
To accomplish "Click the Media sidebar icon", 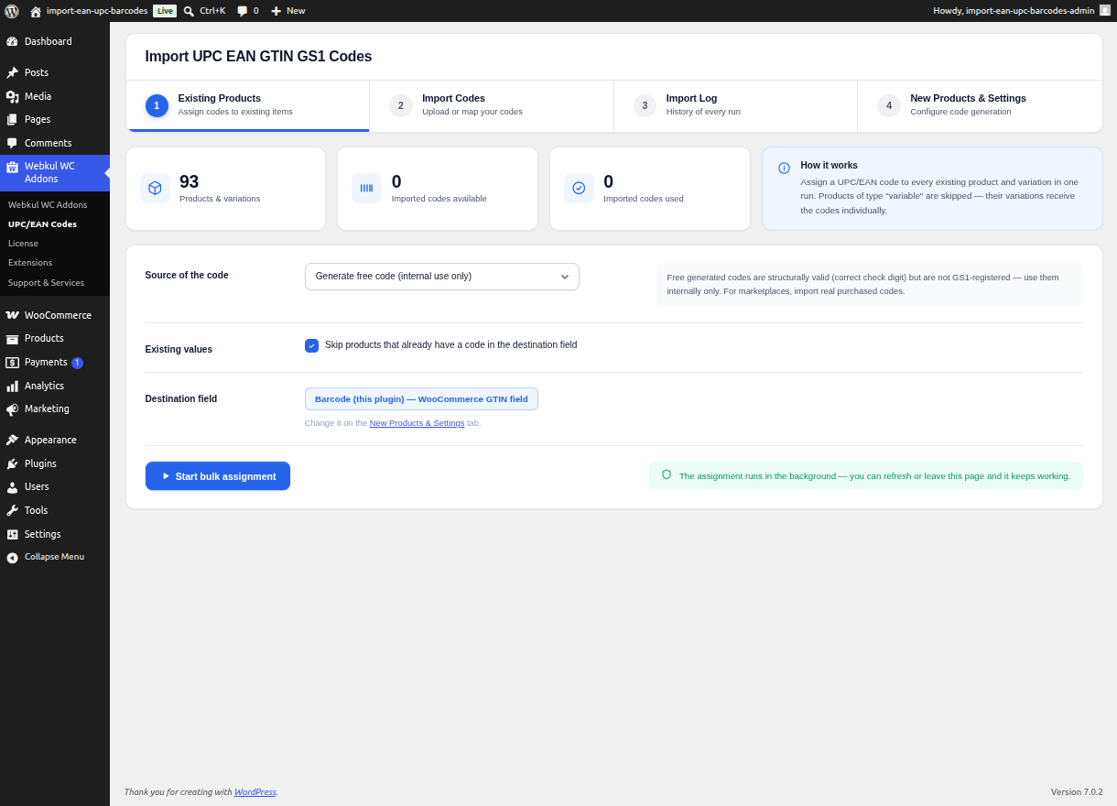I will point(12,96).
